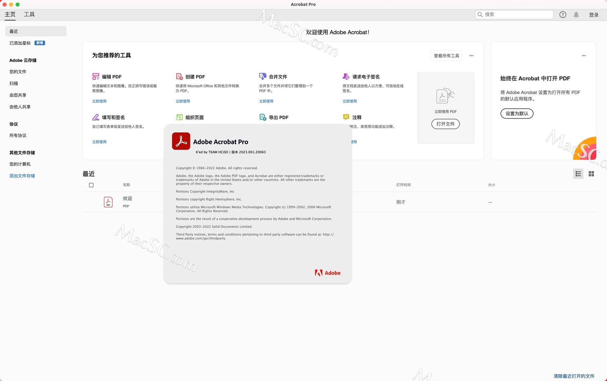
Task: Open the default PDF card more options (…) menu
Action: [x=584, y=56]
